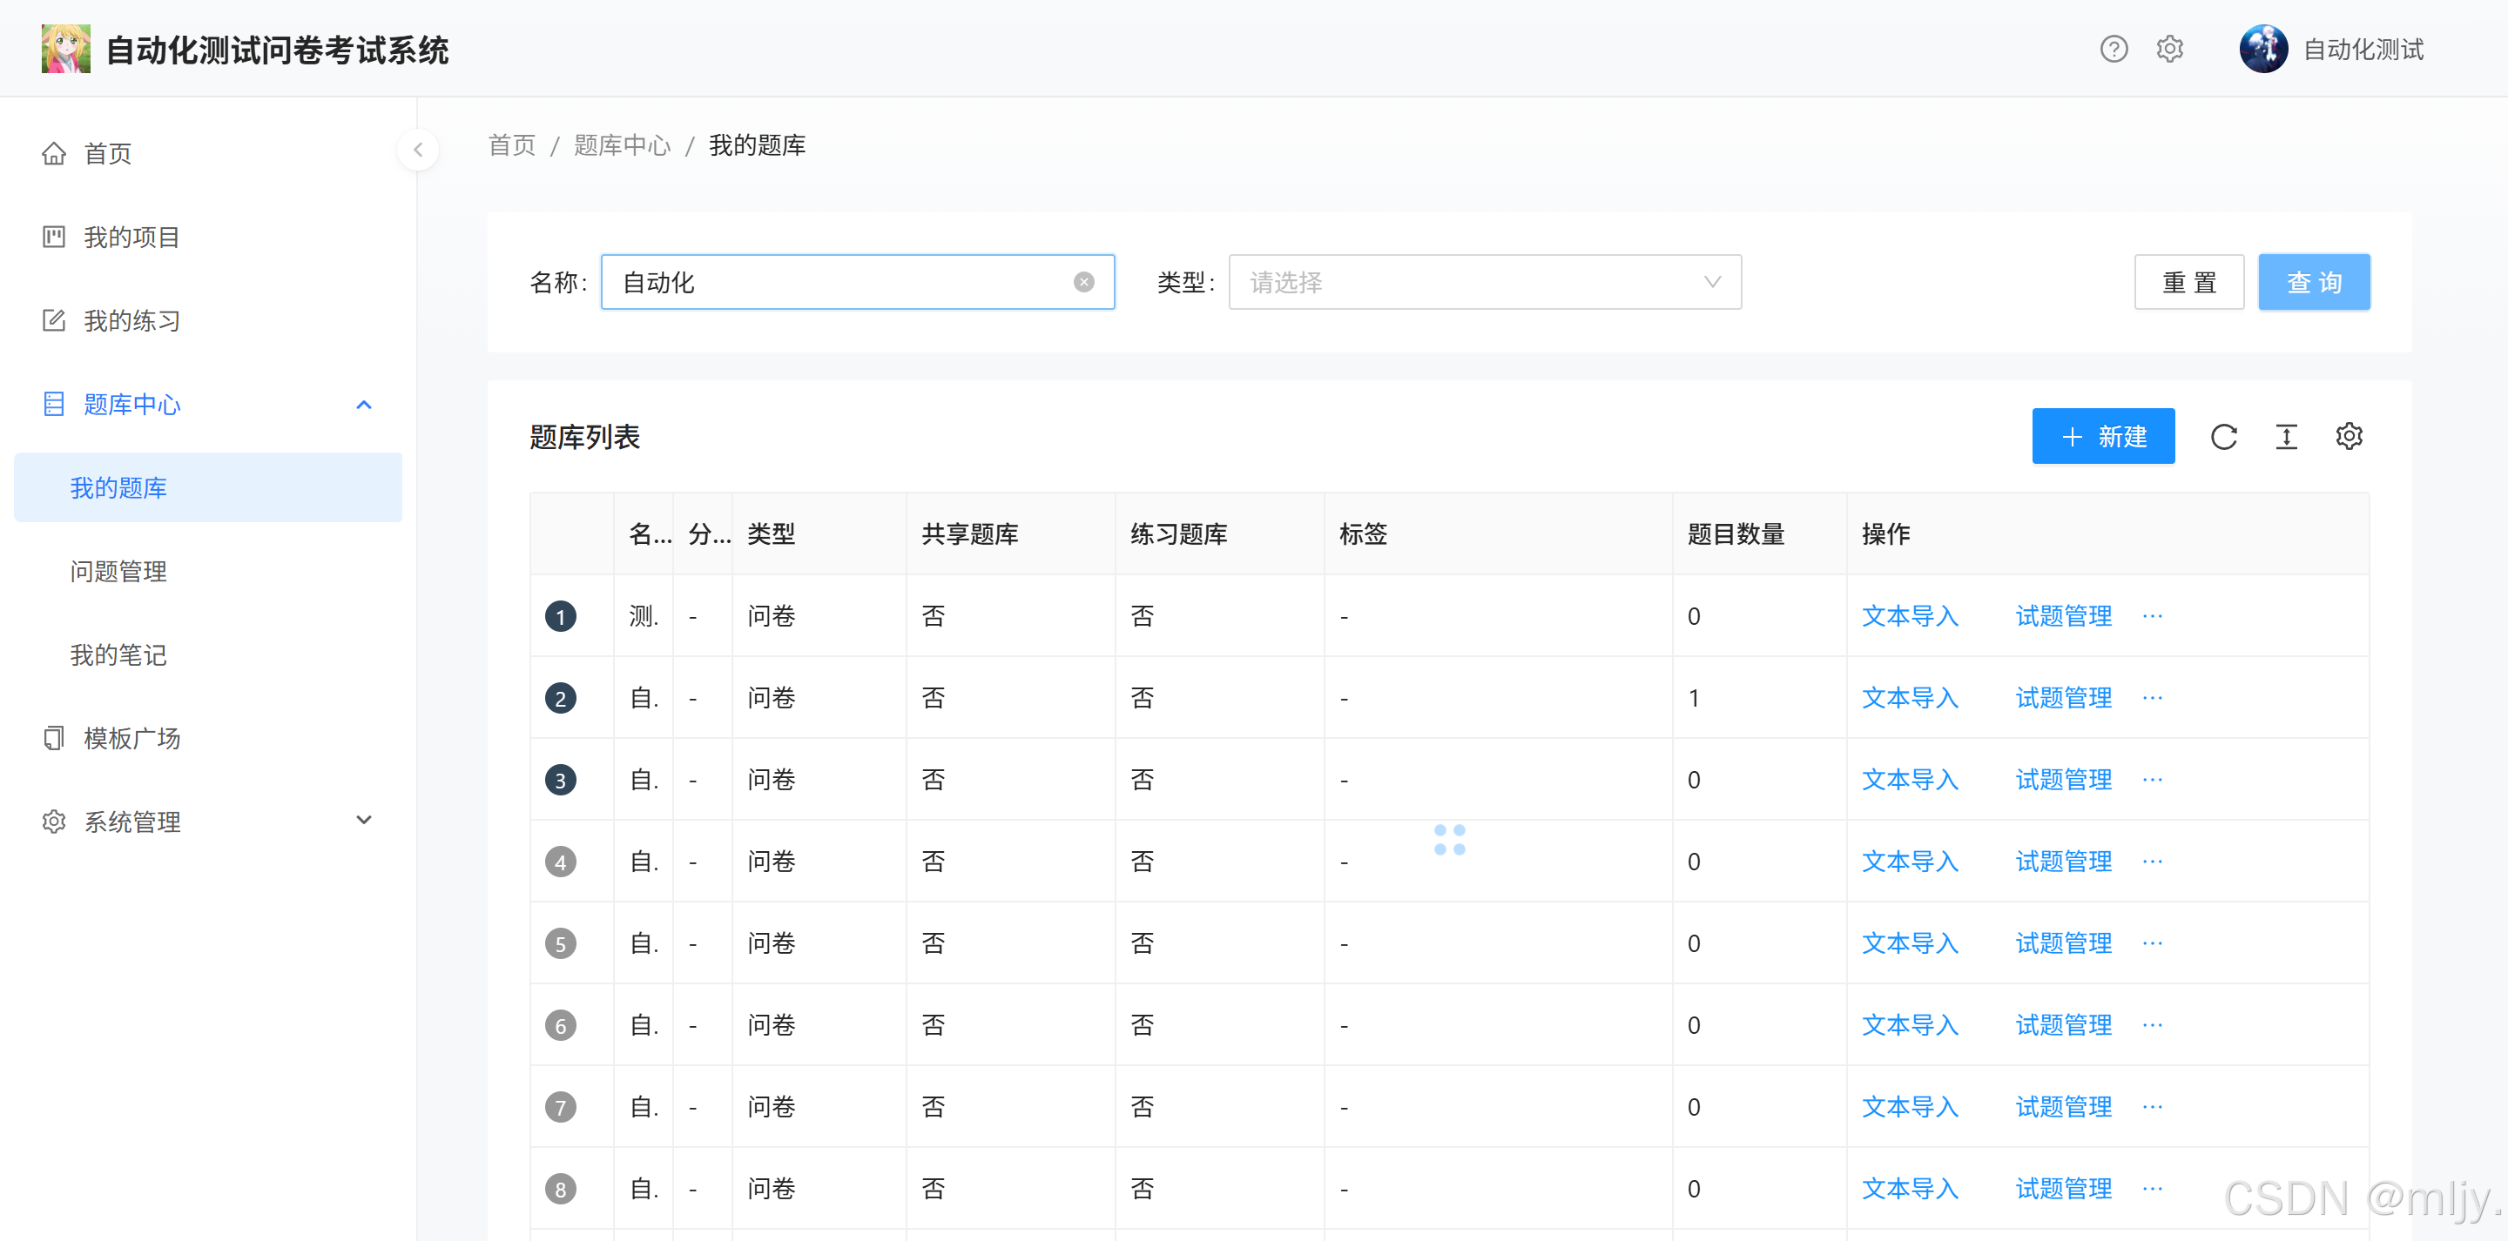This screenshot has width=2508, height=1241.
Task: Clear the 名称 search input
Action: (1082, 282)
